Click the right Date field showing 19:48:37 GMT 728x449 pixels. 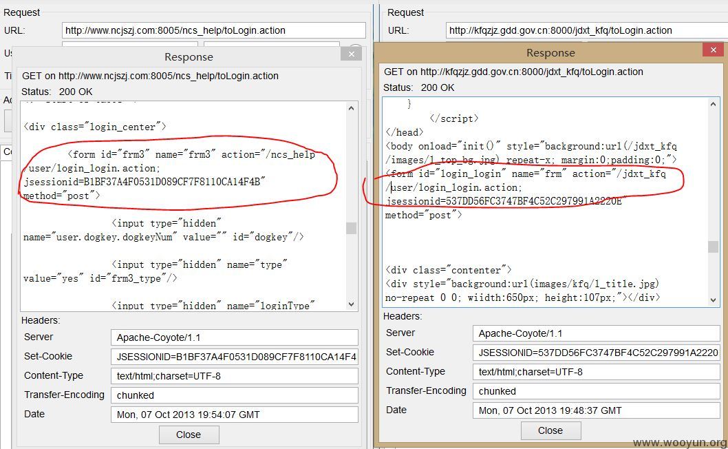pyautogui.click(x=596, y=410)
